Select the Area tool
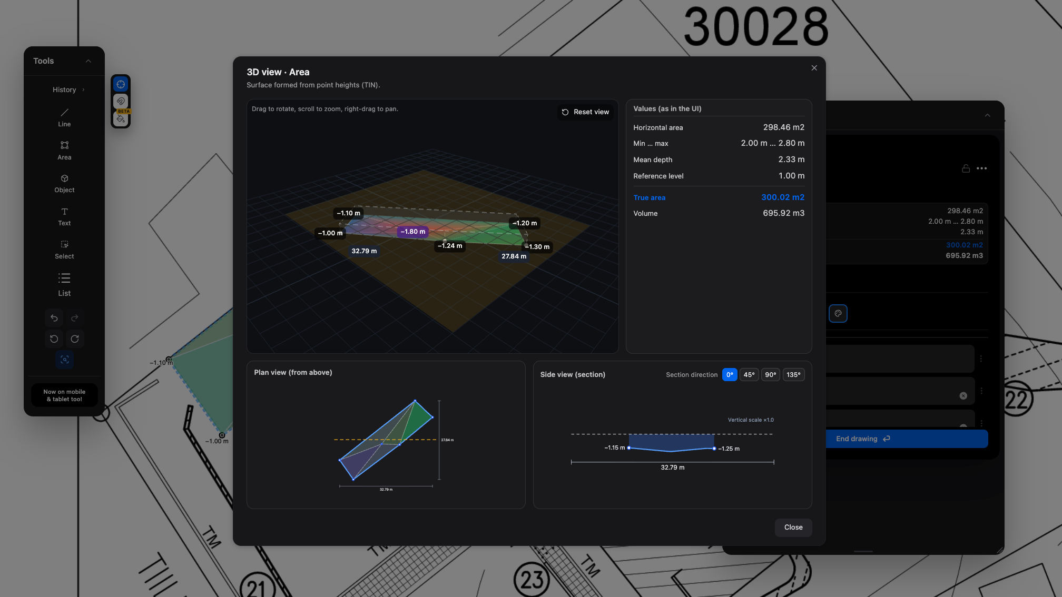Image resolution: width=1062 pixels, height=597 pixels. [x=64, y=151]
